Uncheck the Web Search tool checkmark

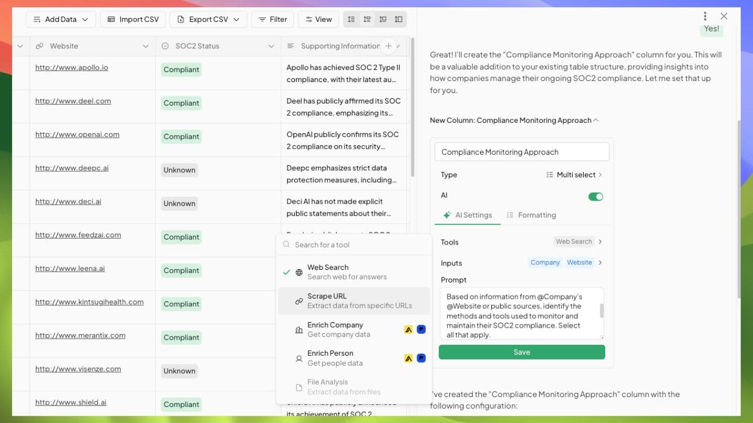[x=286, y=272]
